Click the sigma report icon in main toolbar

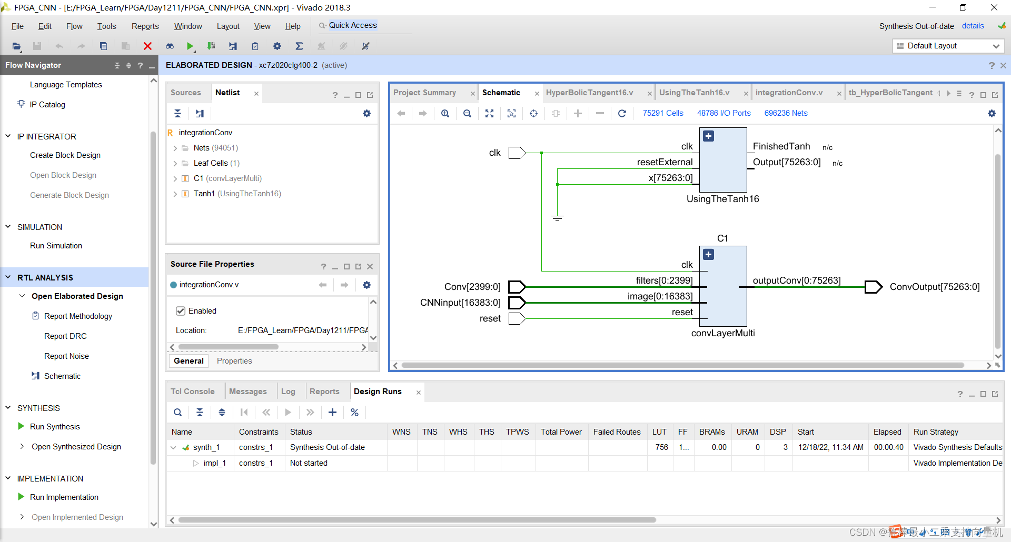pos(299,46)
